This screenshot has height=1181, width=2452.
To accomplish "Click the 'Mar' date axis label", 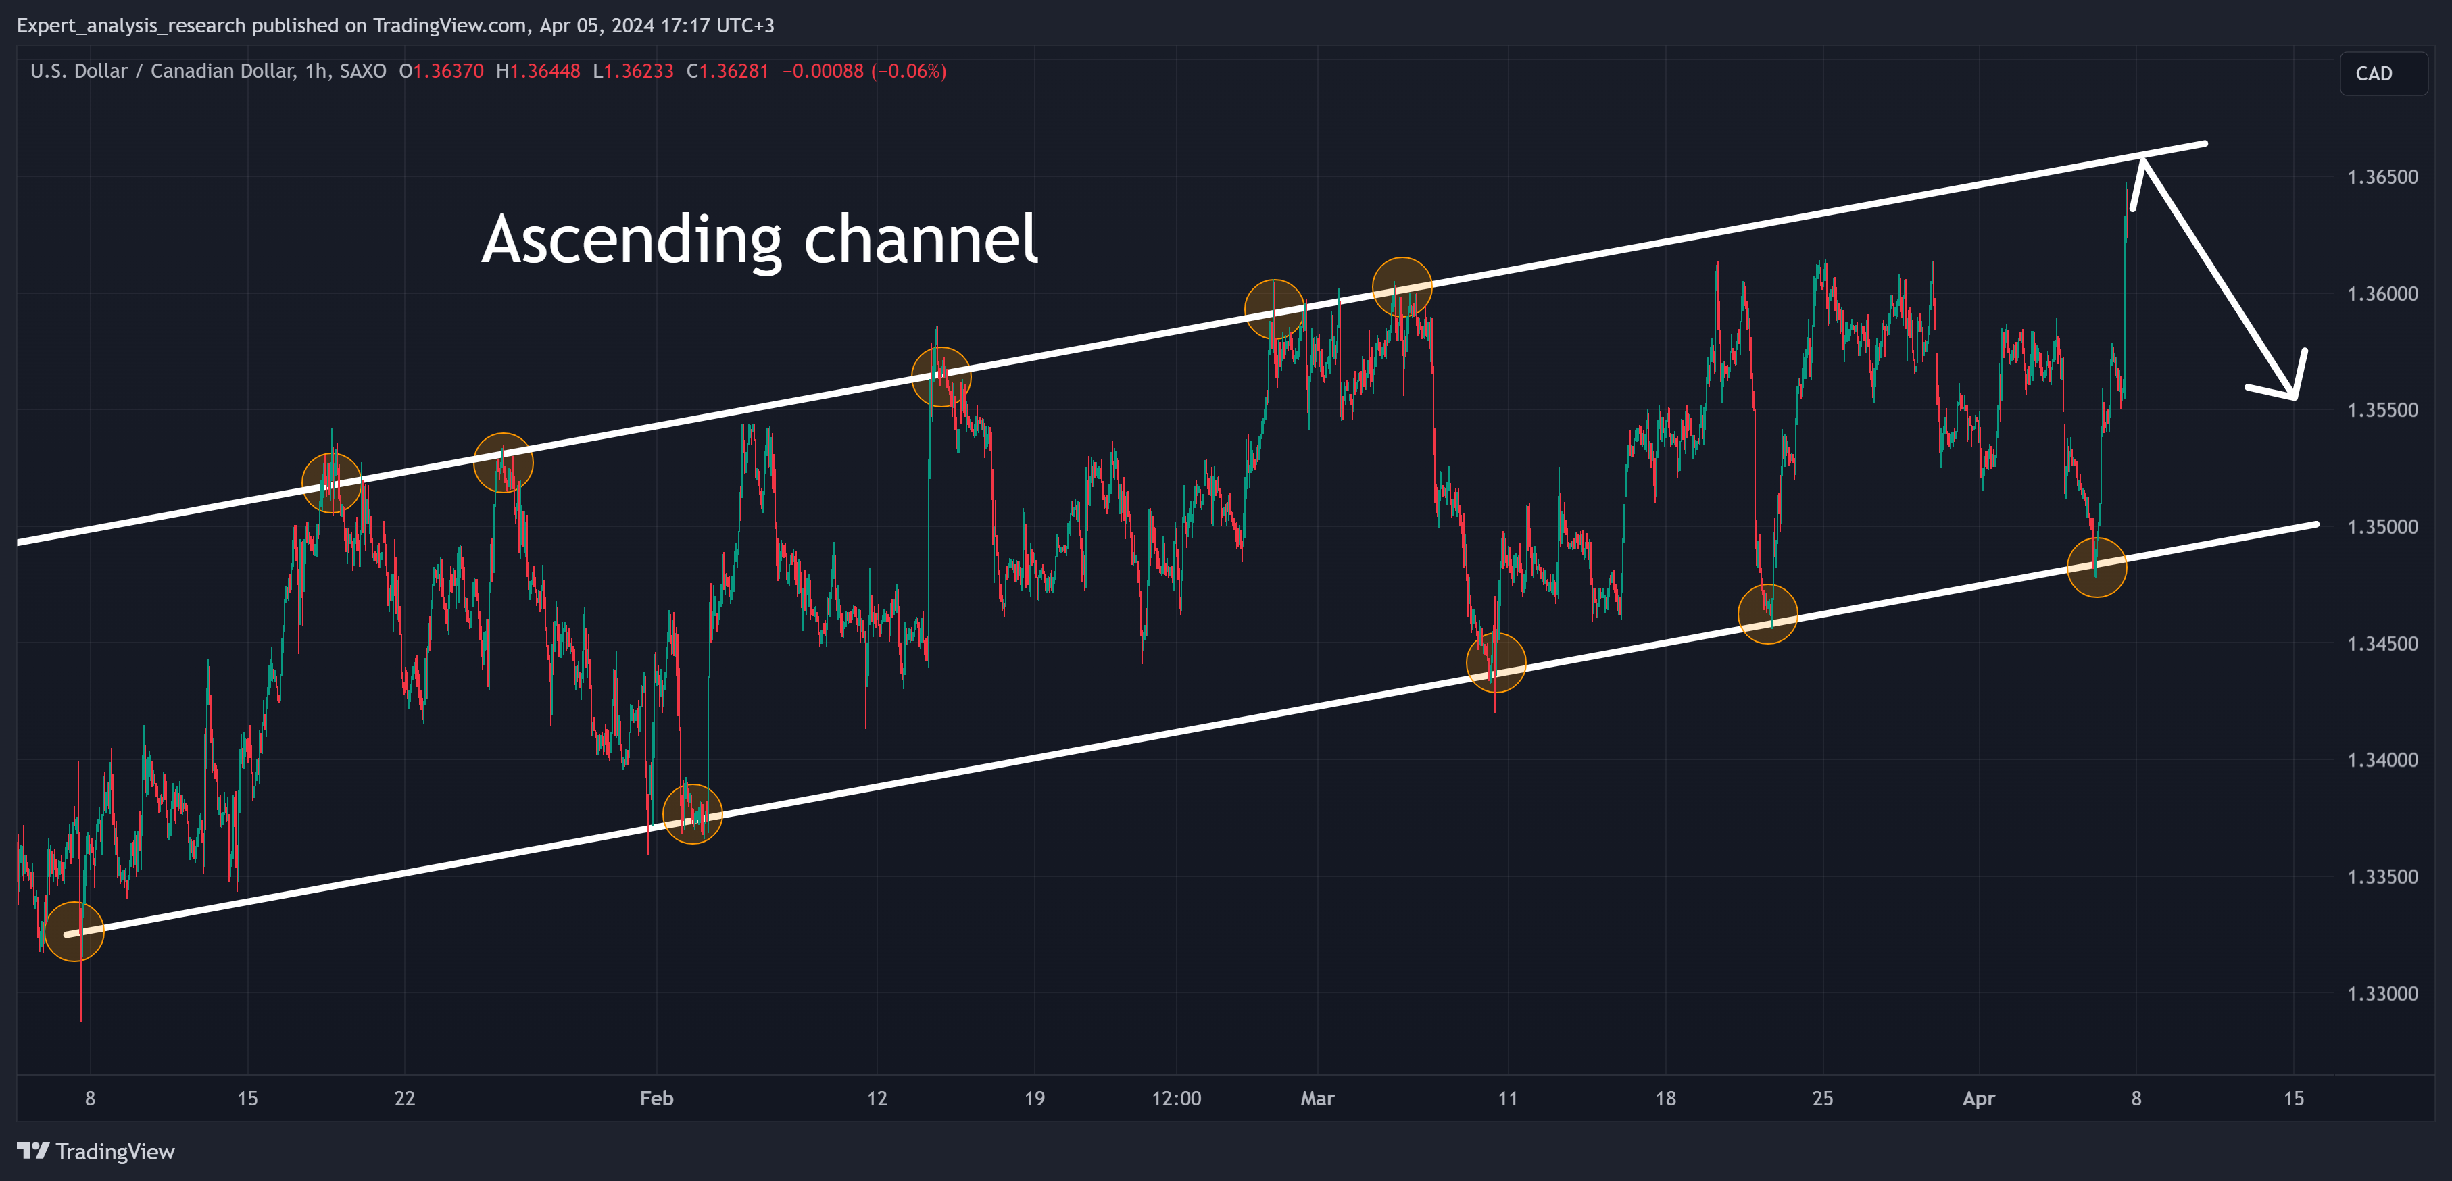I will click(x=1317, y=1098).
